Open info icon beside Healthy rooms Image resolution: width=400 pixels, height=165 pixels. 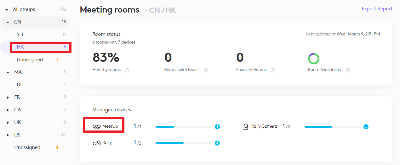pos(127,70)
